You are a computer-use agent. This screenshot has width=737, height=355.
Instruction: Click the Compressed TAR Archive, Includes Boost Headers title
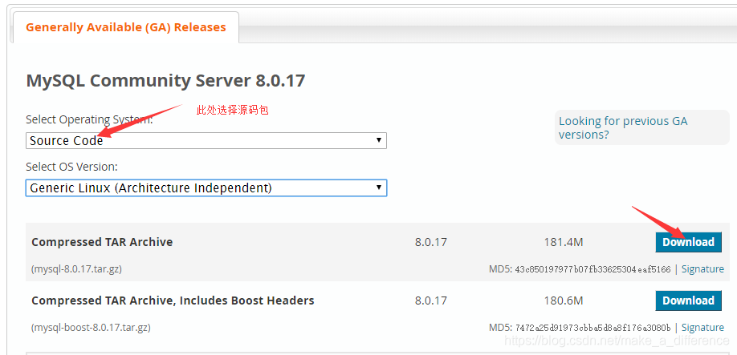[x=173, y=301]
